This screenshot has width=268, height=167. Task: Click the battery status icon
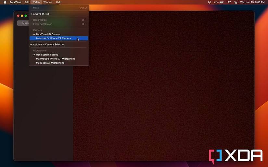tap(222, 2)
